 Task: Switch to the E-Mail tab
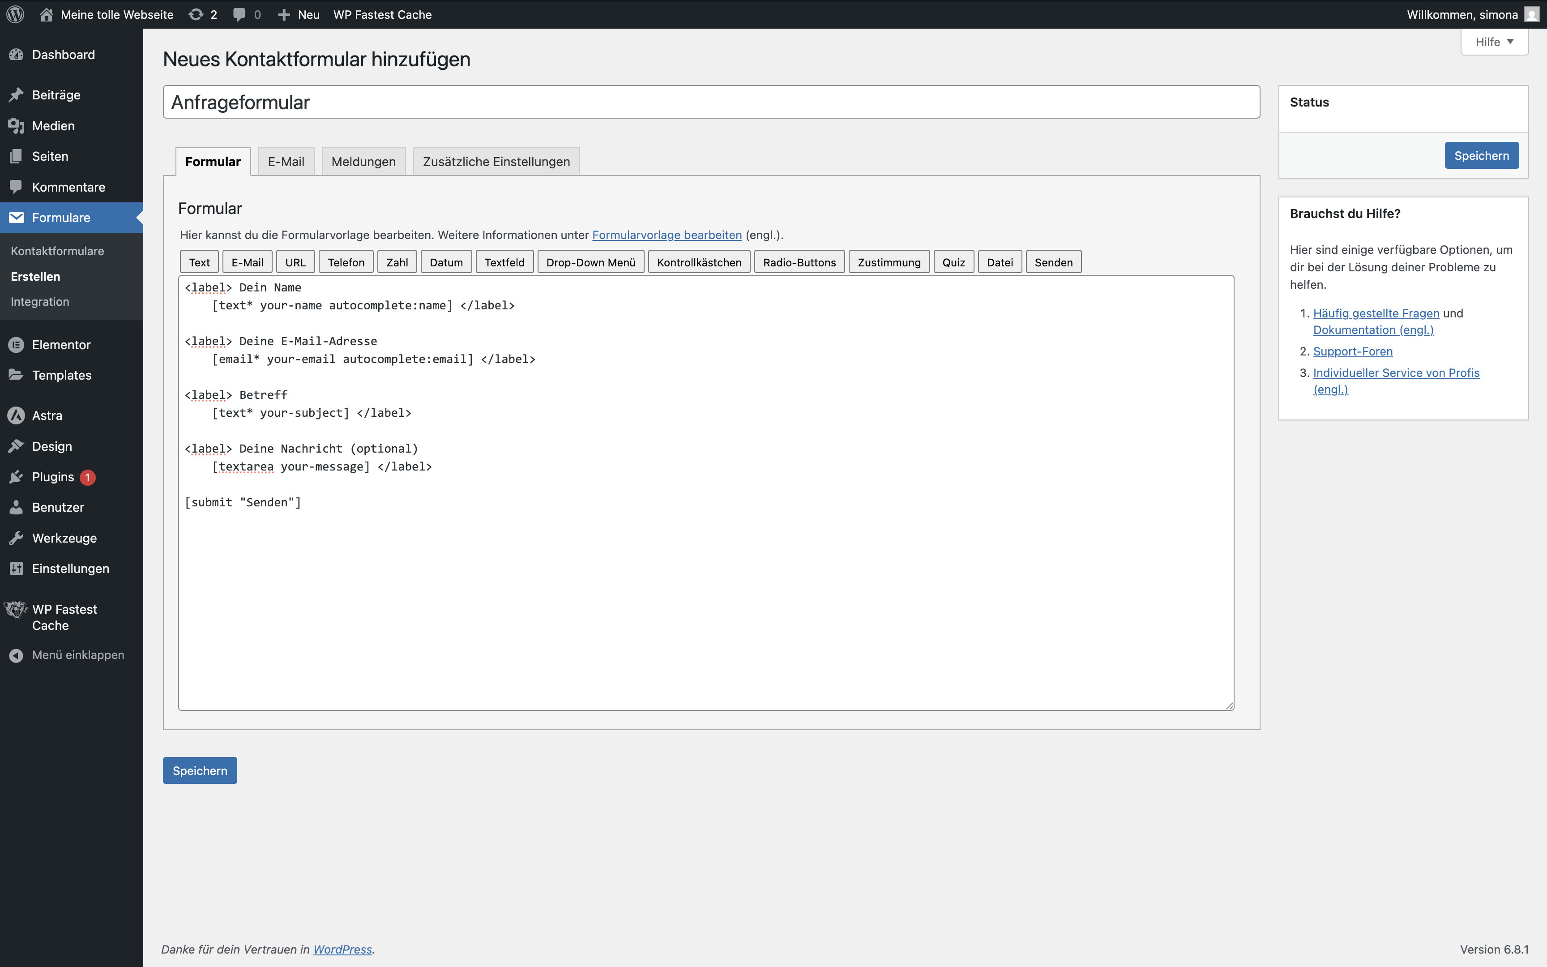pyautogui.click(x=286, y=162)
